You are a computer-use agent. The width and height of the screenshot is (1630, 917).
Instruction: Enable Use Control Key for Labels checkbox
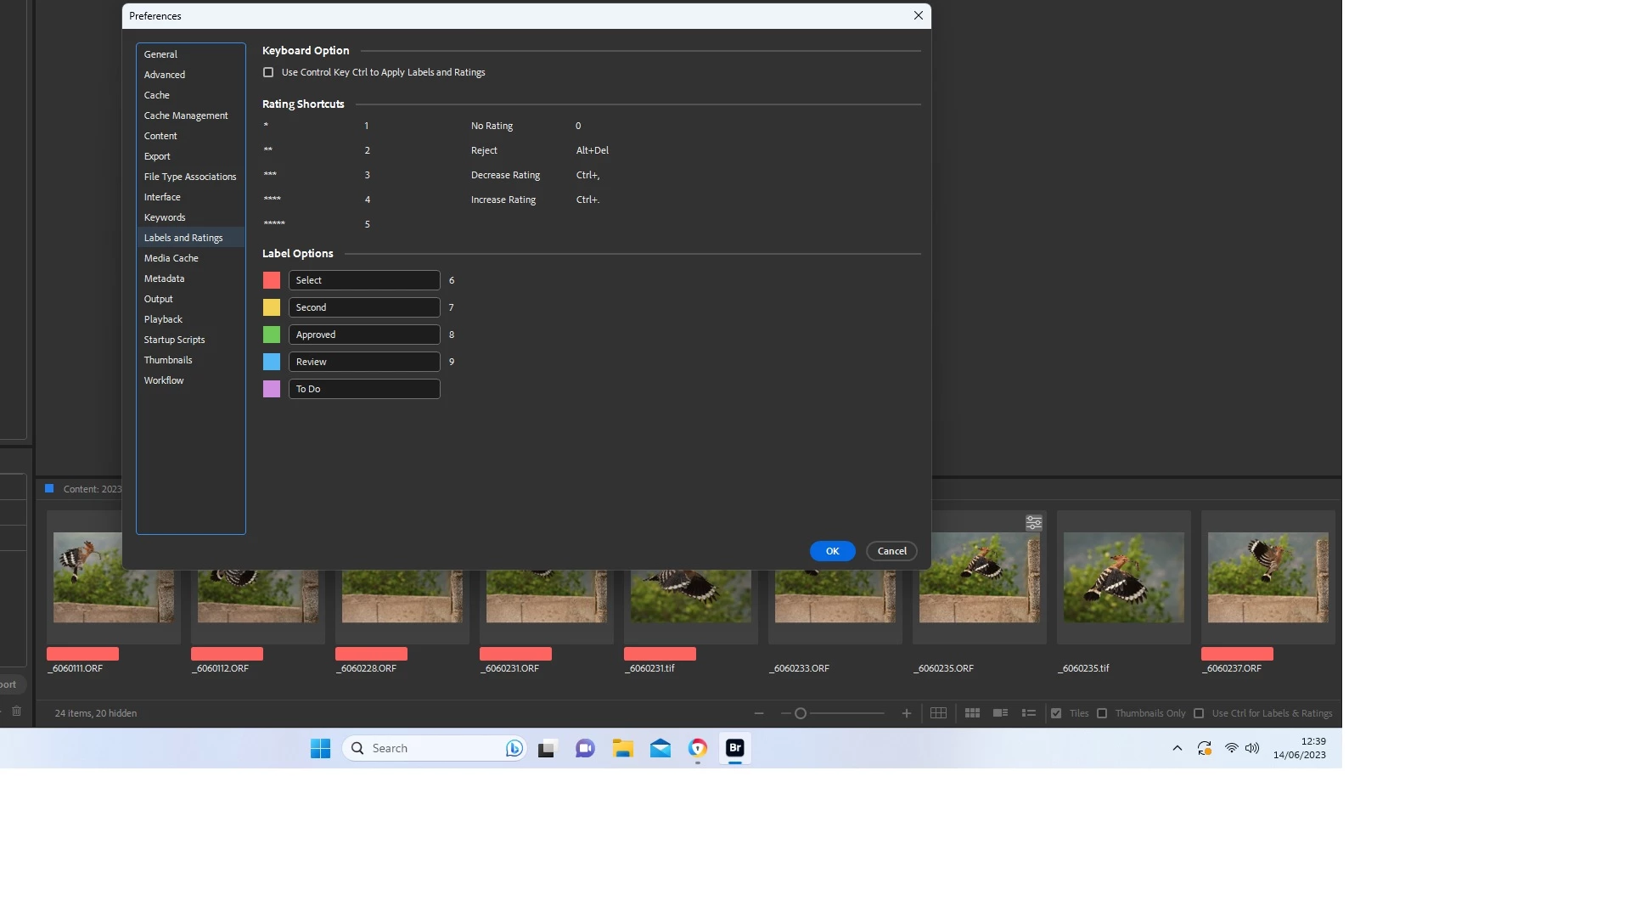point(268,73)
